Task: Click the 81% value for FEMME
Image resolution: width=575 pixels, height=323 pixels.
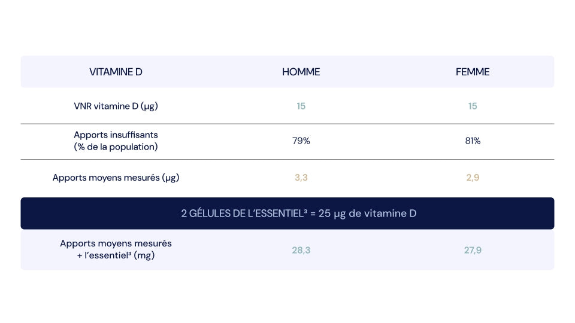Action: click(473, 141)
